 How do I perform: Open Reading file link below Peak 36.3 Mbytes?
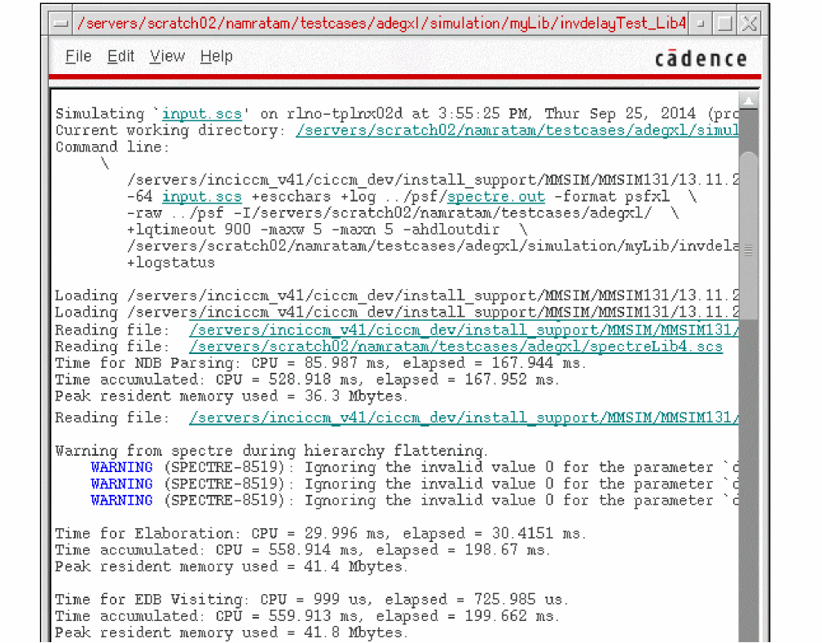coord(464,418)
